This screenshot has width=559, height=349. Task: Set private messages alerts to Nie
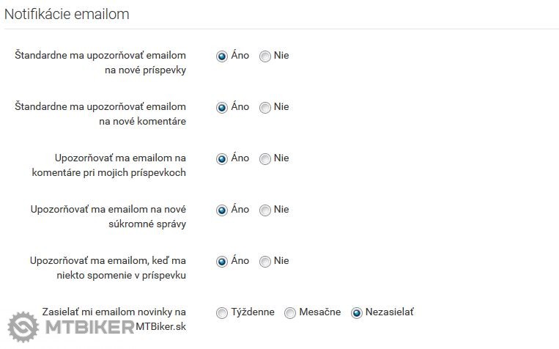pos(265,210)
